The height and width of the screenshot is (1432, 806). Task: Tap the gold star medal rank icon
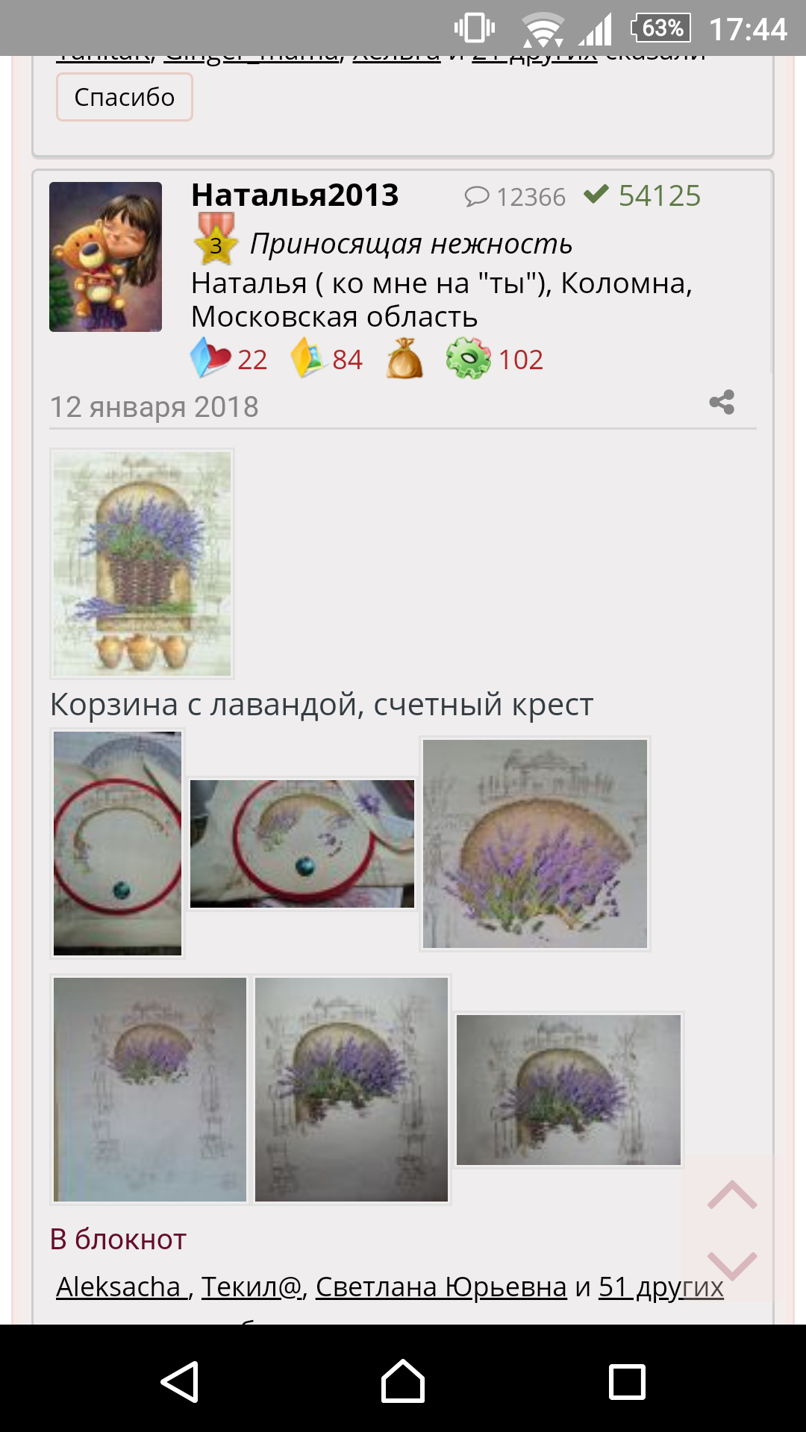[216, 239]
